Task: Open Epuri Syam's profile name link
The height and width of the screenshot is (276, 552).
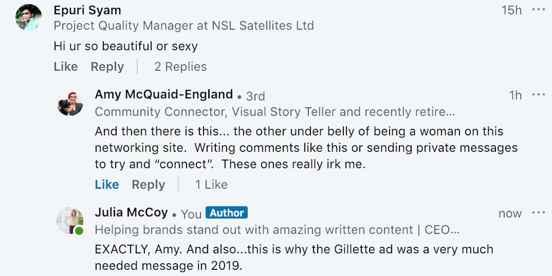Action: [87, 10]
